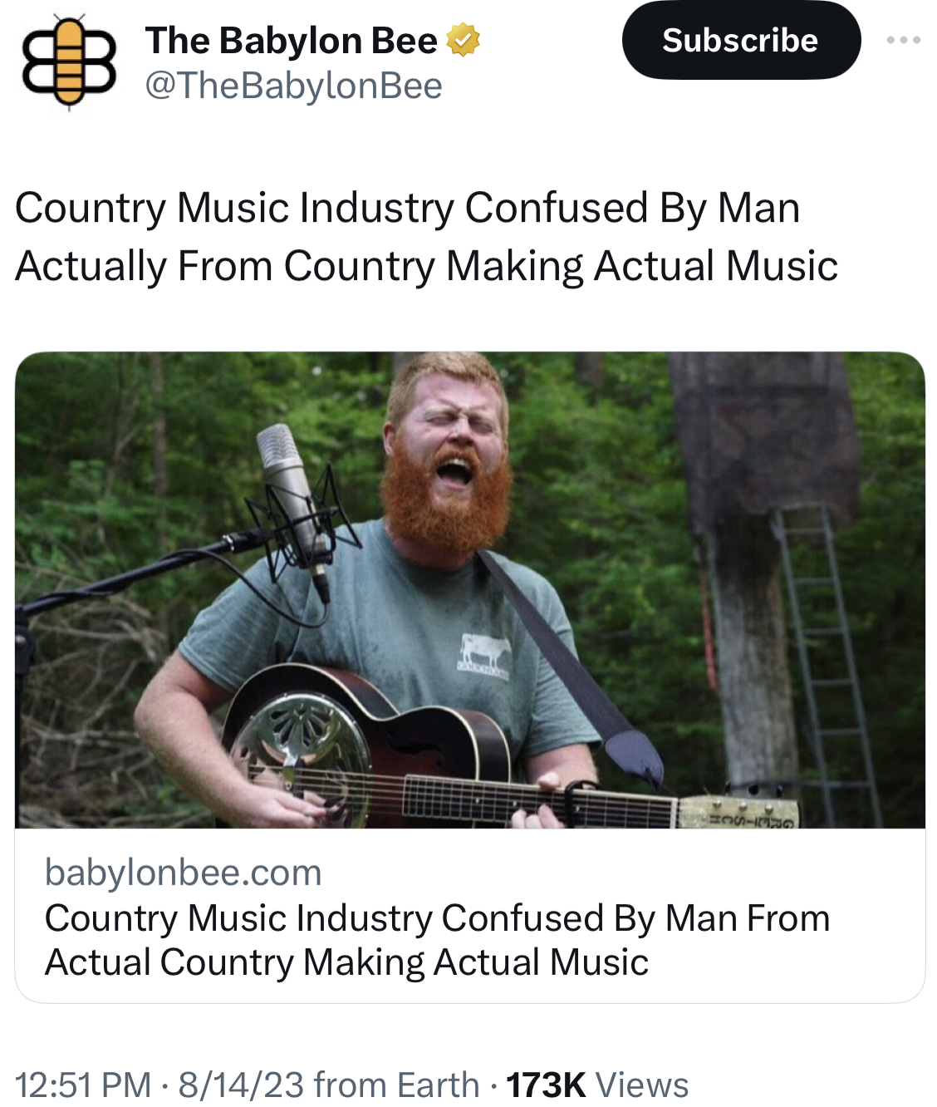Open the three-dot more options menu

click(903, 40)
